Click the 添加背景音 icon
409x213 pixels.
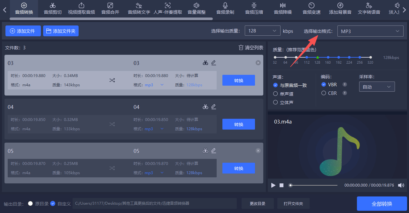coord(340,5)
